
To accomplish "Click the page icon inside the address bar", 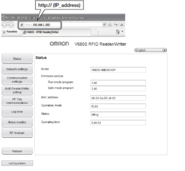I will (22, 25).
